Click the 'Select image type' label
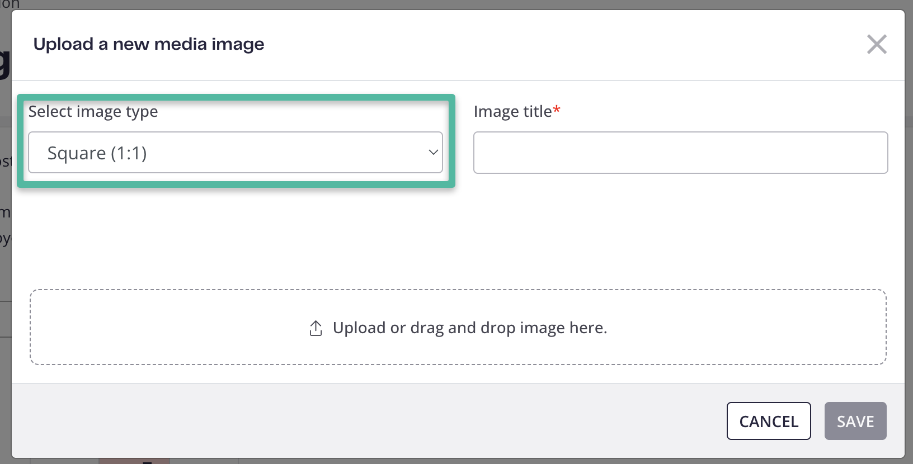 click(x=93, y=112)
